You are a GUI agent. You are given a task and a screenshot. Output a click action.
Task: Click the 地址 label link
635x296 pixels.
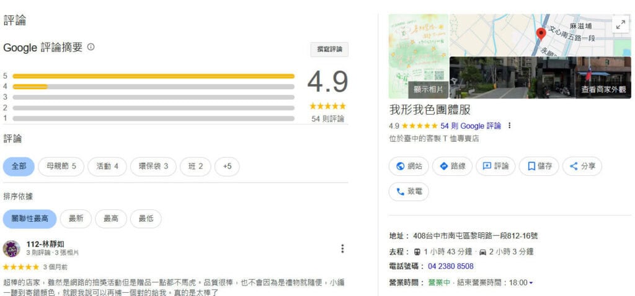(x=396, y=236)
